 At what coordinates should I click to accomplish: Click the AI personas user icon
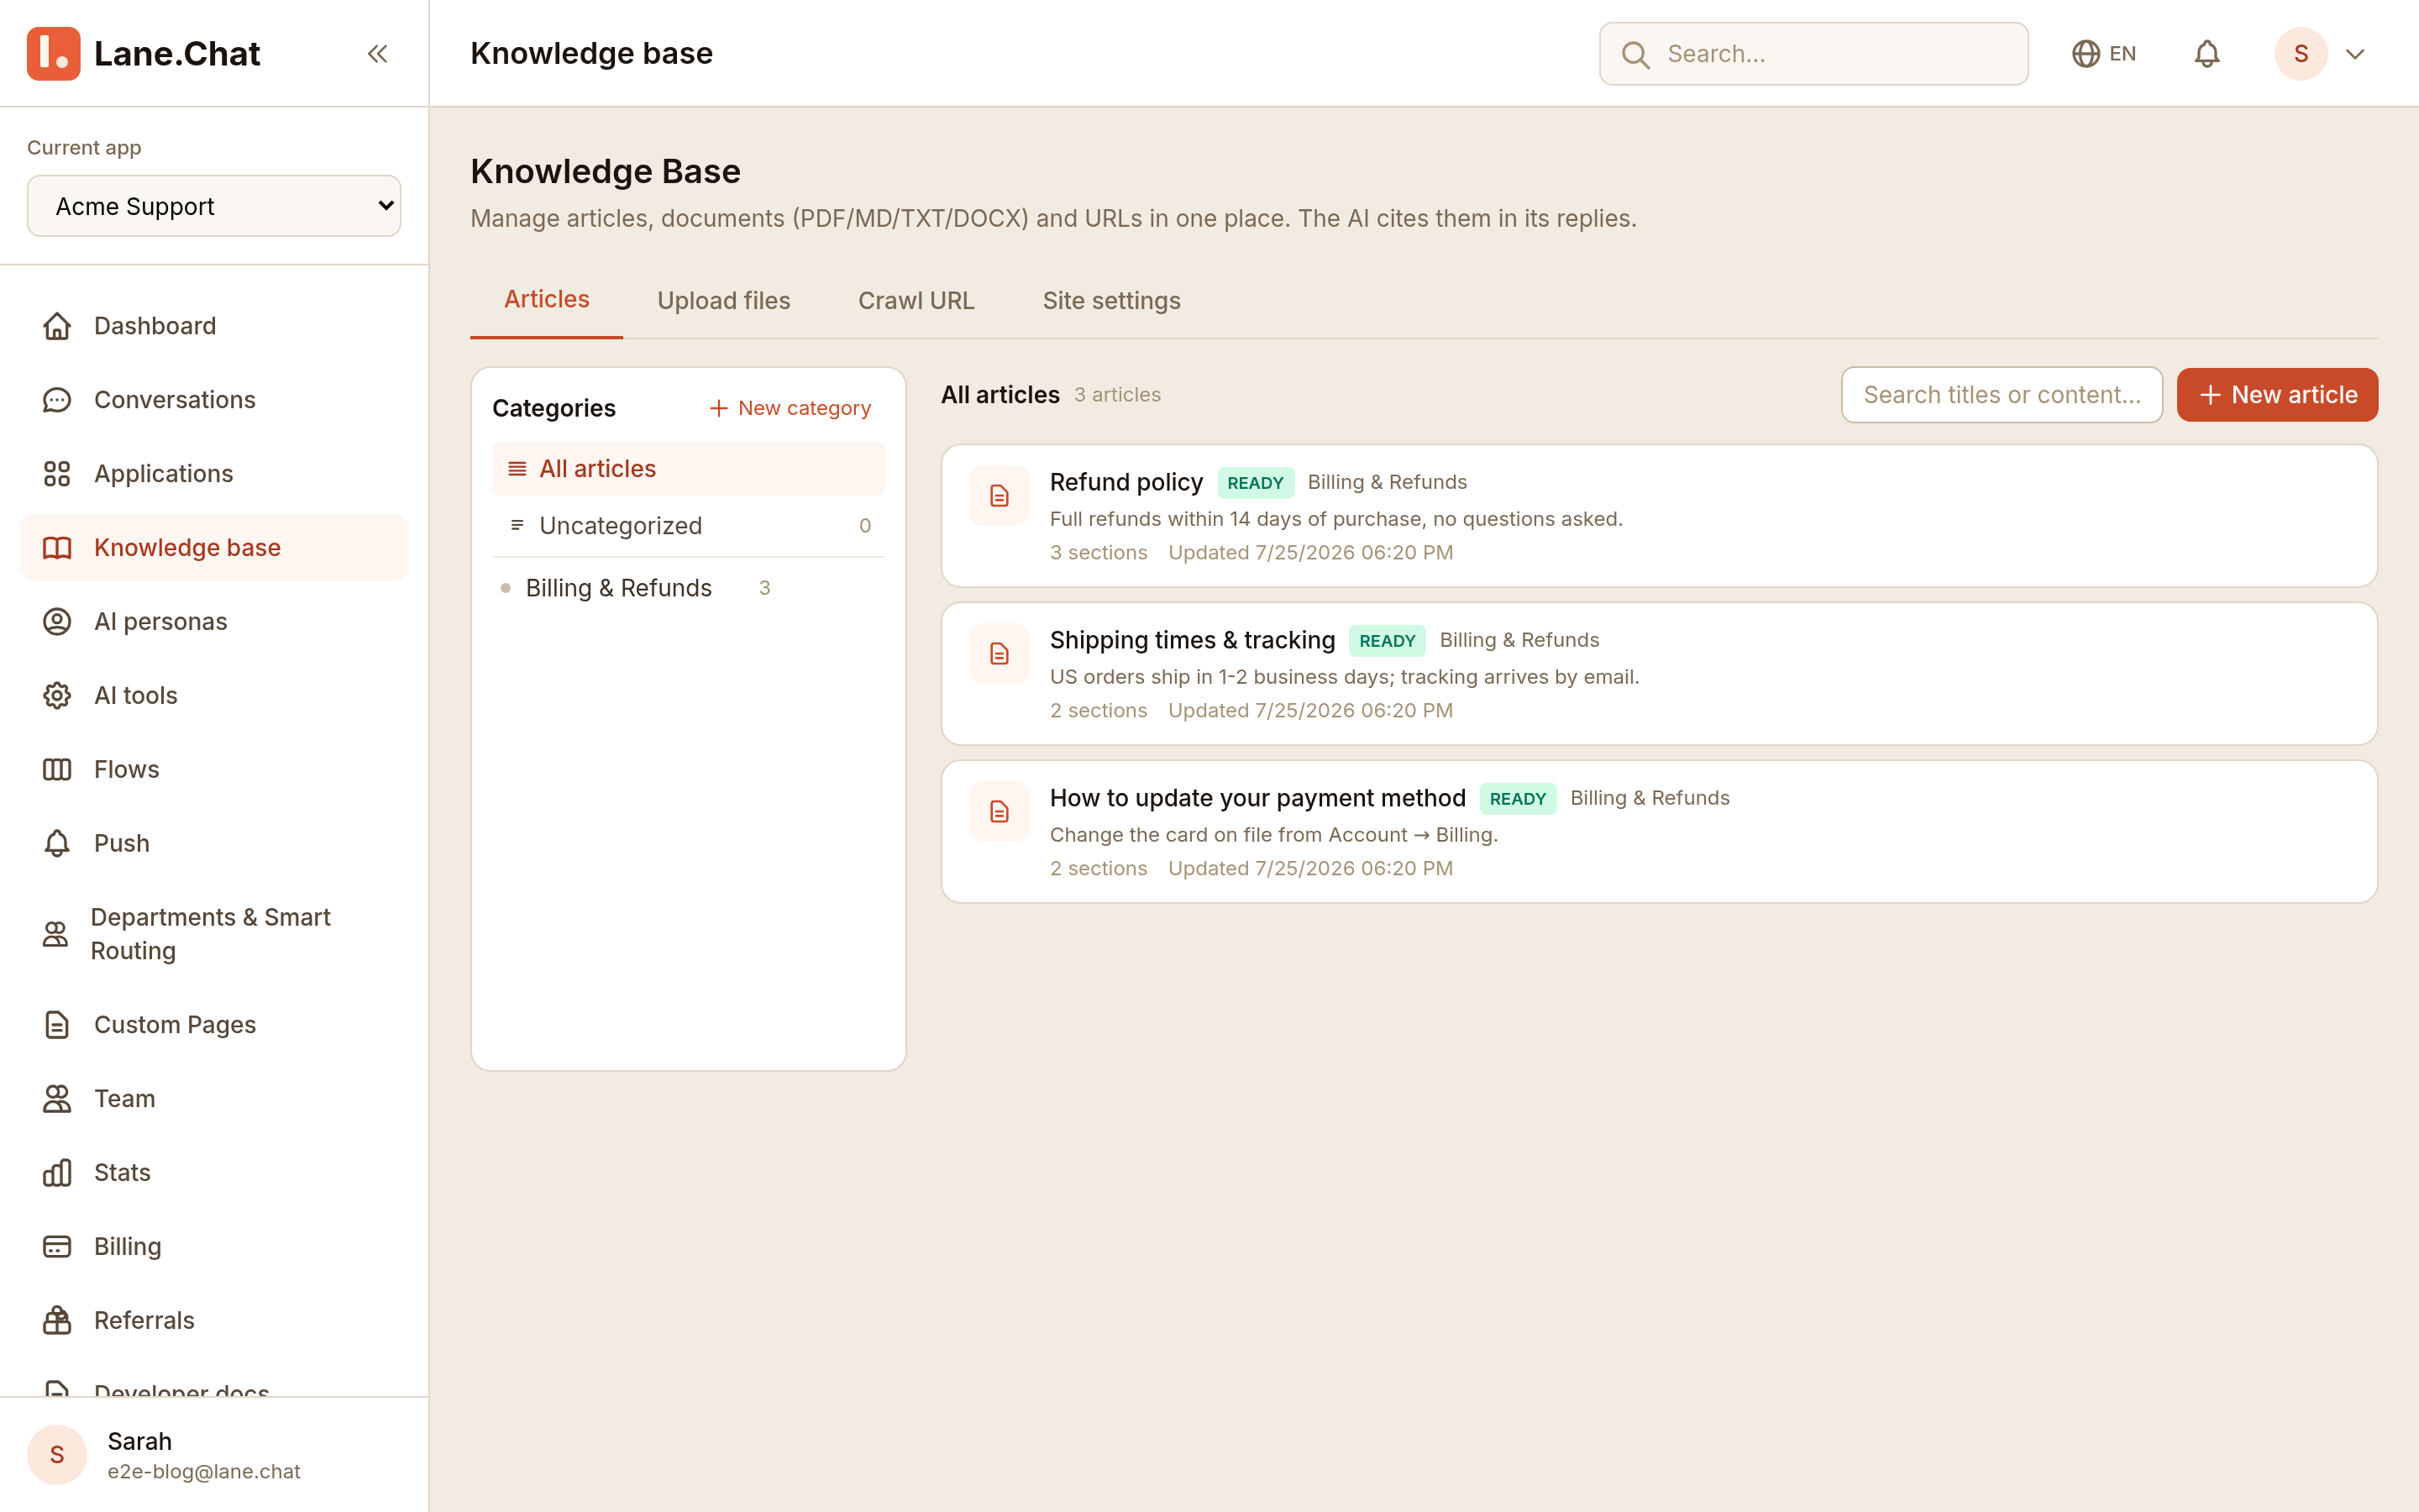(x=57, y=622)
